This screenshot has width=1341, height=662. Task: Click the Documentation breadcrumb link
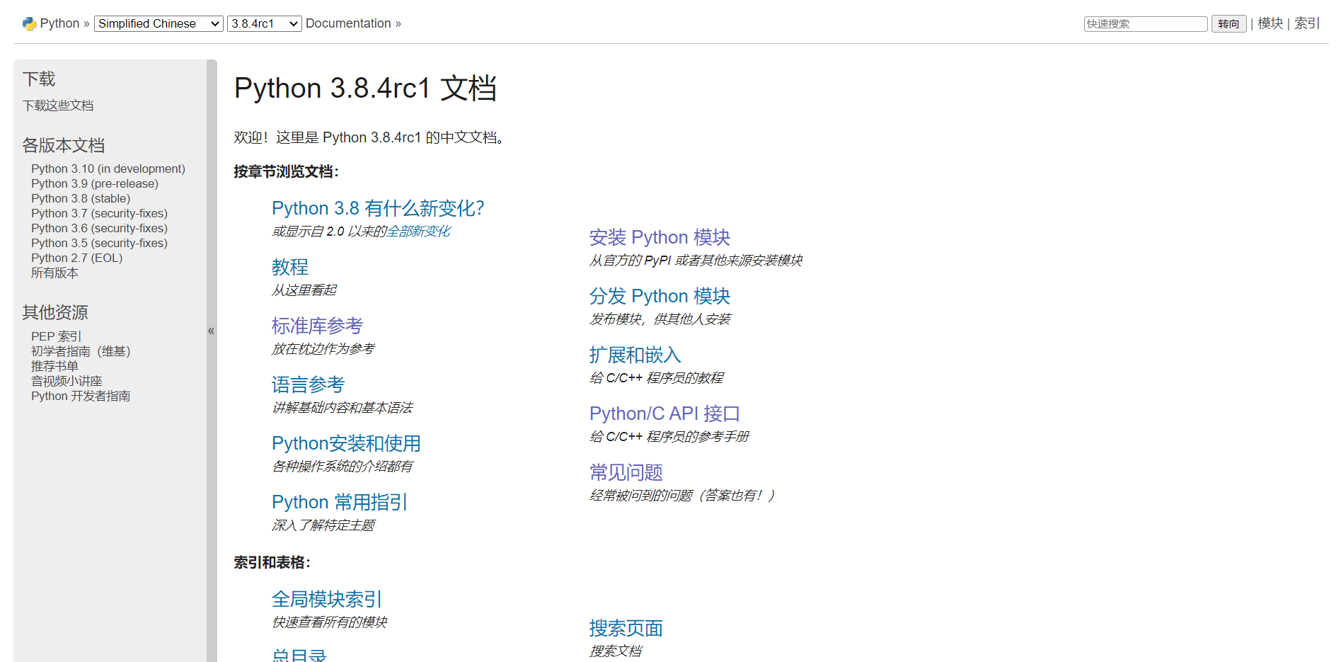348,23
